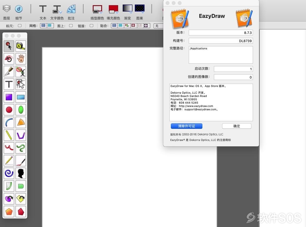Select the red circle tool

(9, 110)
